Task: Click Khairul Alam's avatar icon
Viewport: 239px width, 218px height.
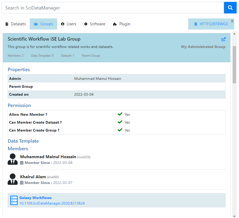Action: [13, 179]
